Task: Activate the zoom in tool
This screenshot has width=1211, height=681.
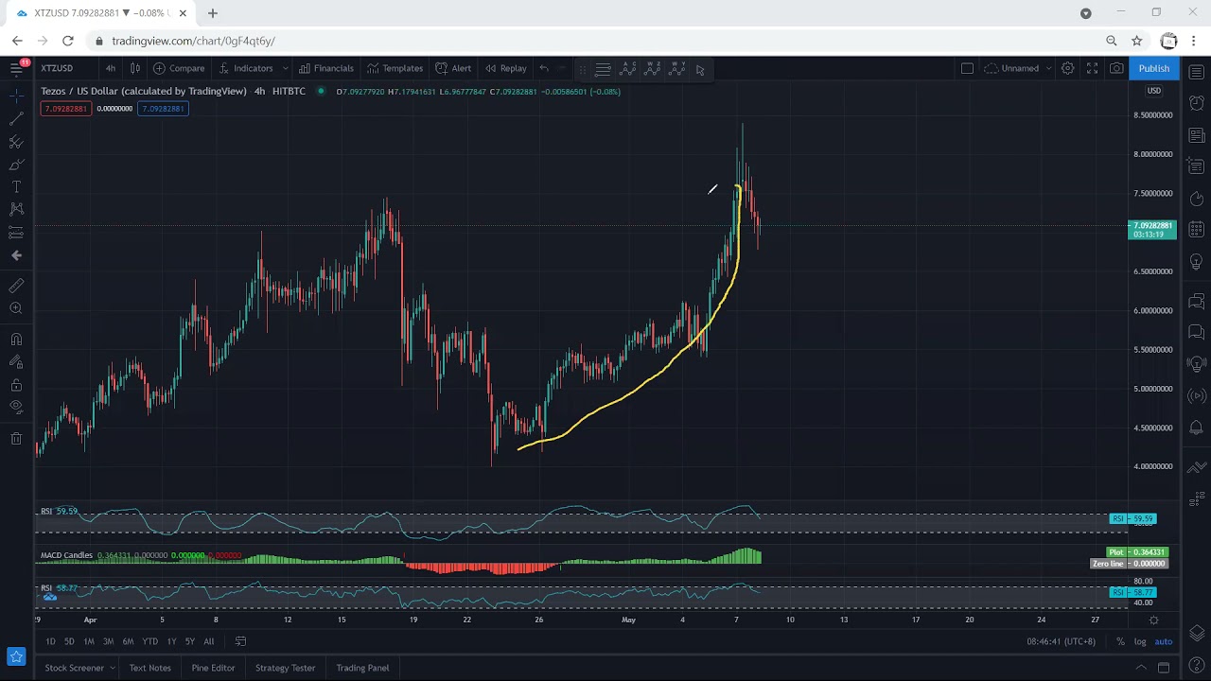Action: (x=16, y=308)
